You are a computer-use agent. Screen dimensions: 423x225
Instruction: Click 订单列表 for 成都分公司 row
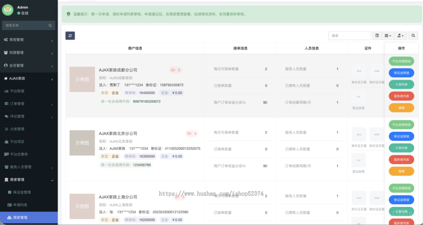tap(401, 84)
